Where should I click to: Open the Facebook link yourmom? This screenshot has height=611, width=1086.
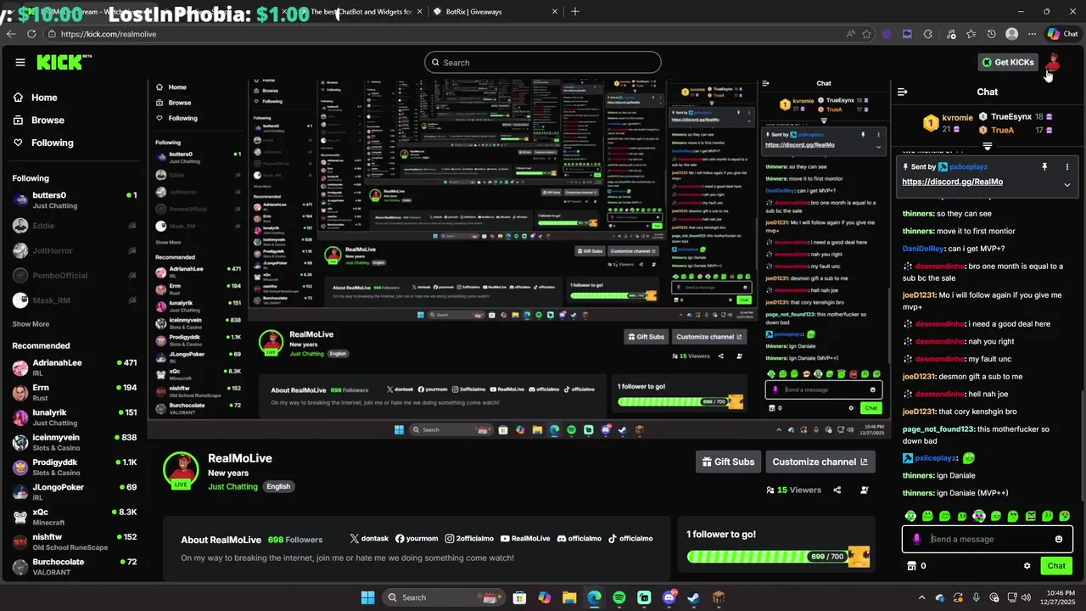(417, 539)
